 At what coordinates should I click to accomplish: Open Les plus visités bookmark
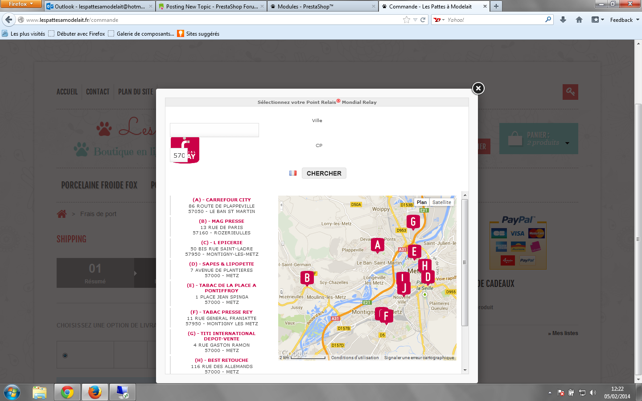click(24, 33)
